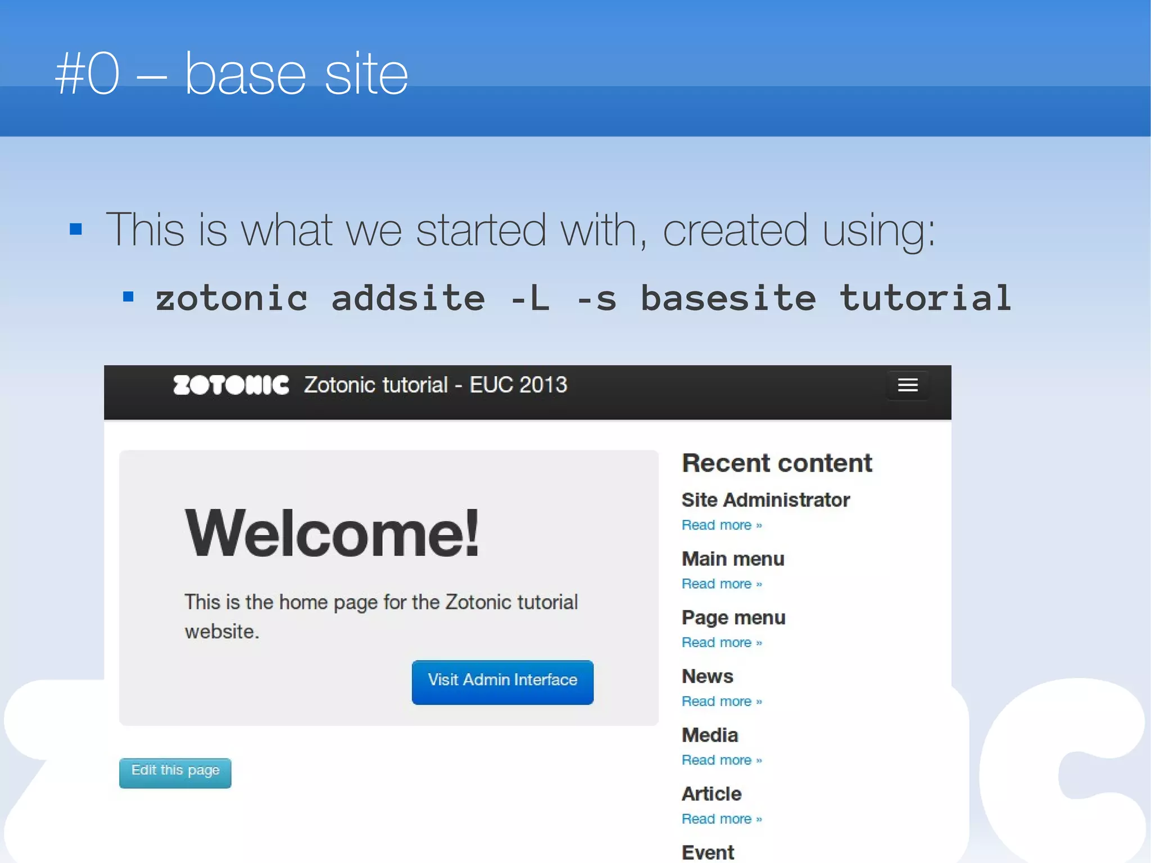The height and width of the screenshot is (863, 1151).
Task: Open the hamburger navigation menu
Action: [907, 385]
